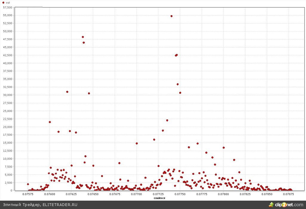The width and height of the screenshot is (306, 209).
Task: Click the 0.07725 x-axis label
Action: [158, 194]
